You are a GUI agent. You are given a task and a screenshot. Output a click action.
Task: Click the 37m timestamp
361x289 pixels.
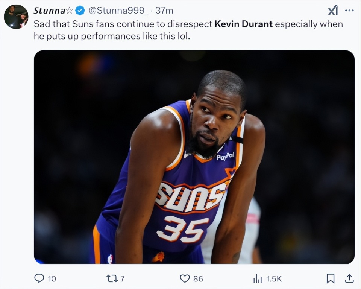click(164, 11)
